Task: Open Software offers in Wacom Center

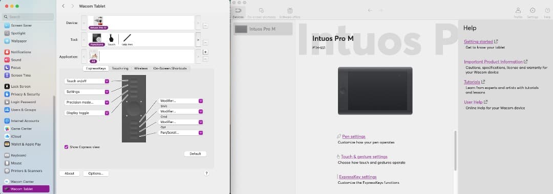Action: [x=289, y=13]
